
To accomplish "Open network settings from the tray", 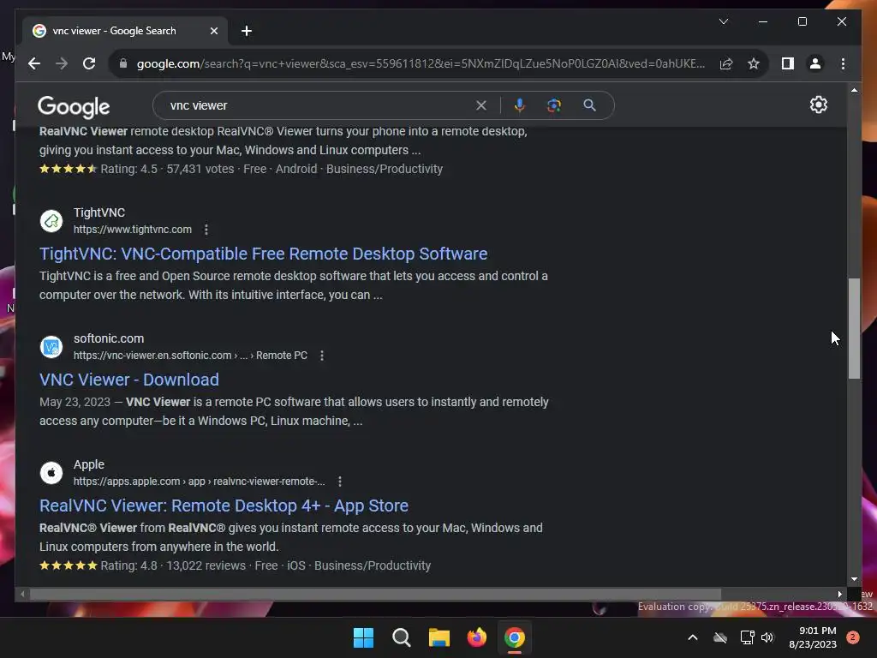I will coord(747,637).
